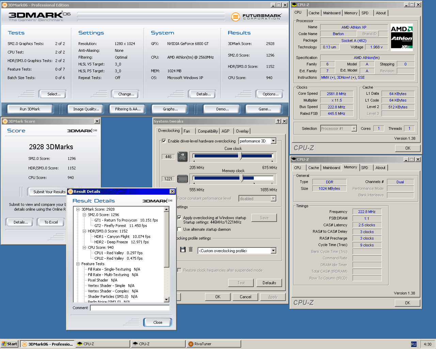
Task: Click the GPU chip icon beside Core clock
Action: [x=183, y=157]
